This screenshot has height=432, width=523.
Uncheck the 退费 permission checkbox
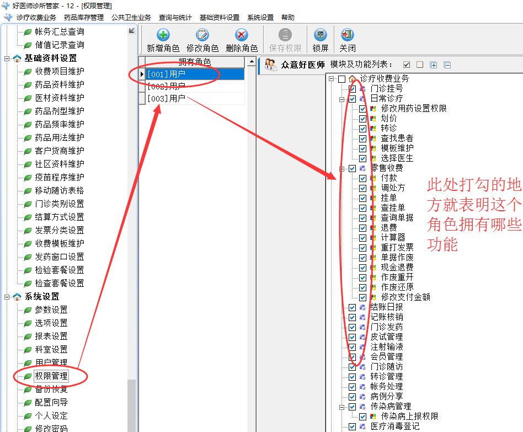[x=362, y=228]
